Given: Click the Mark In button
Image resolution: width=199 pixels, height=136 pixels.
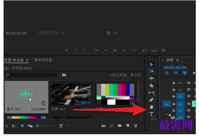Looking at the screenshot, I should 76,50.
